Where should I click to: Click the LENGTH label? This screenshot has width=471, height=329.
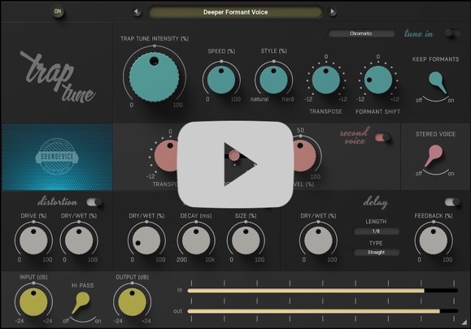click(376, 222)
